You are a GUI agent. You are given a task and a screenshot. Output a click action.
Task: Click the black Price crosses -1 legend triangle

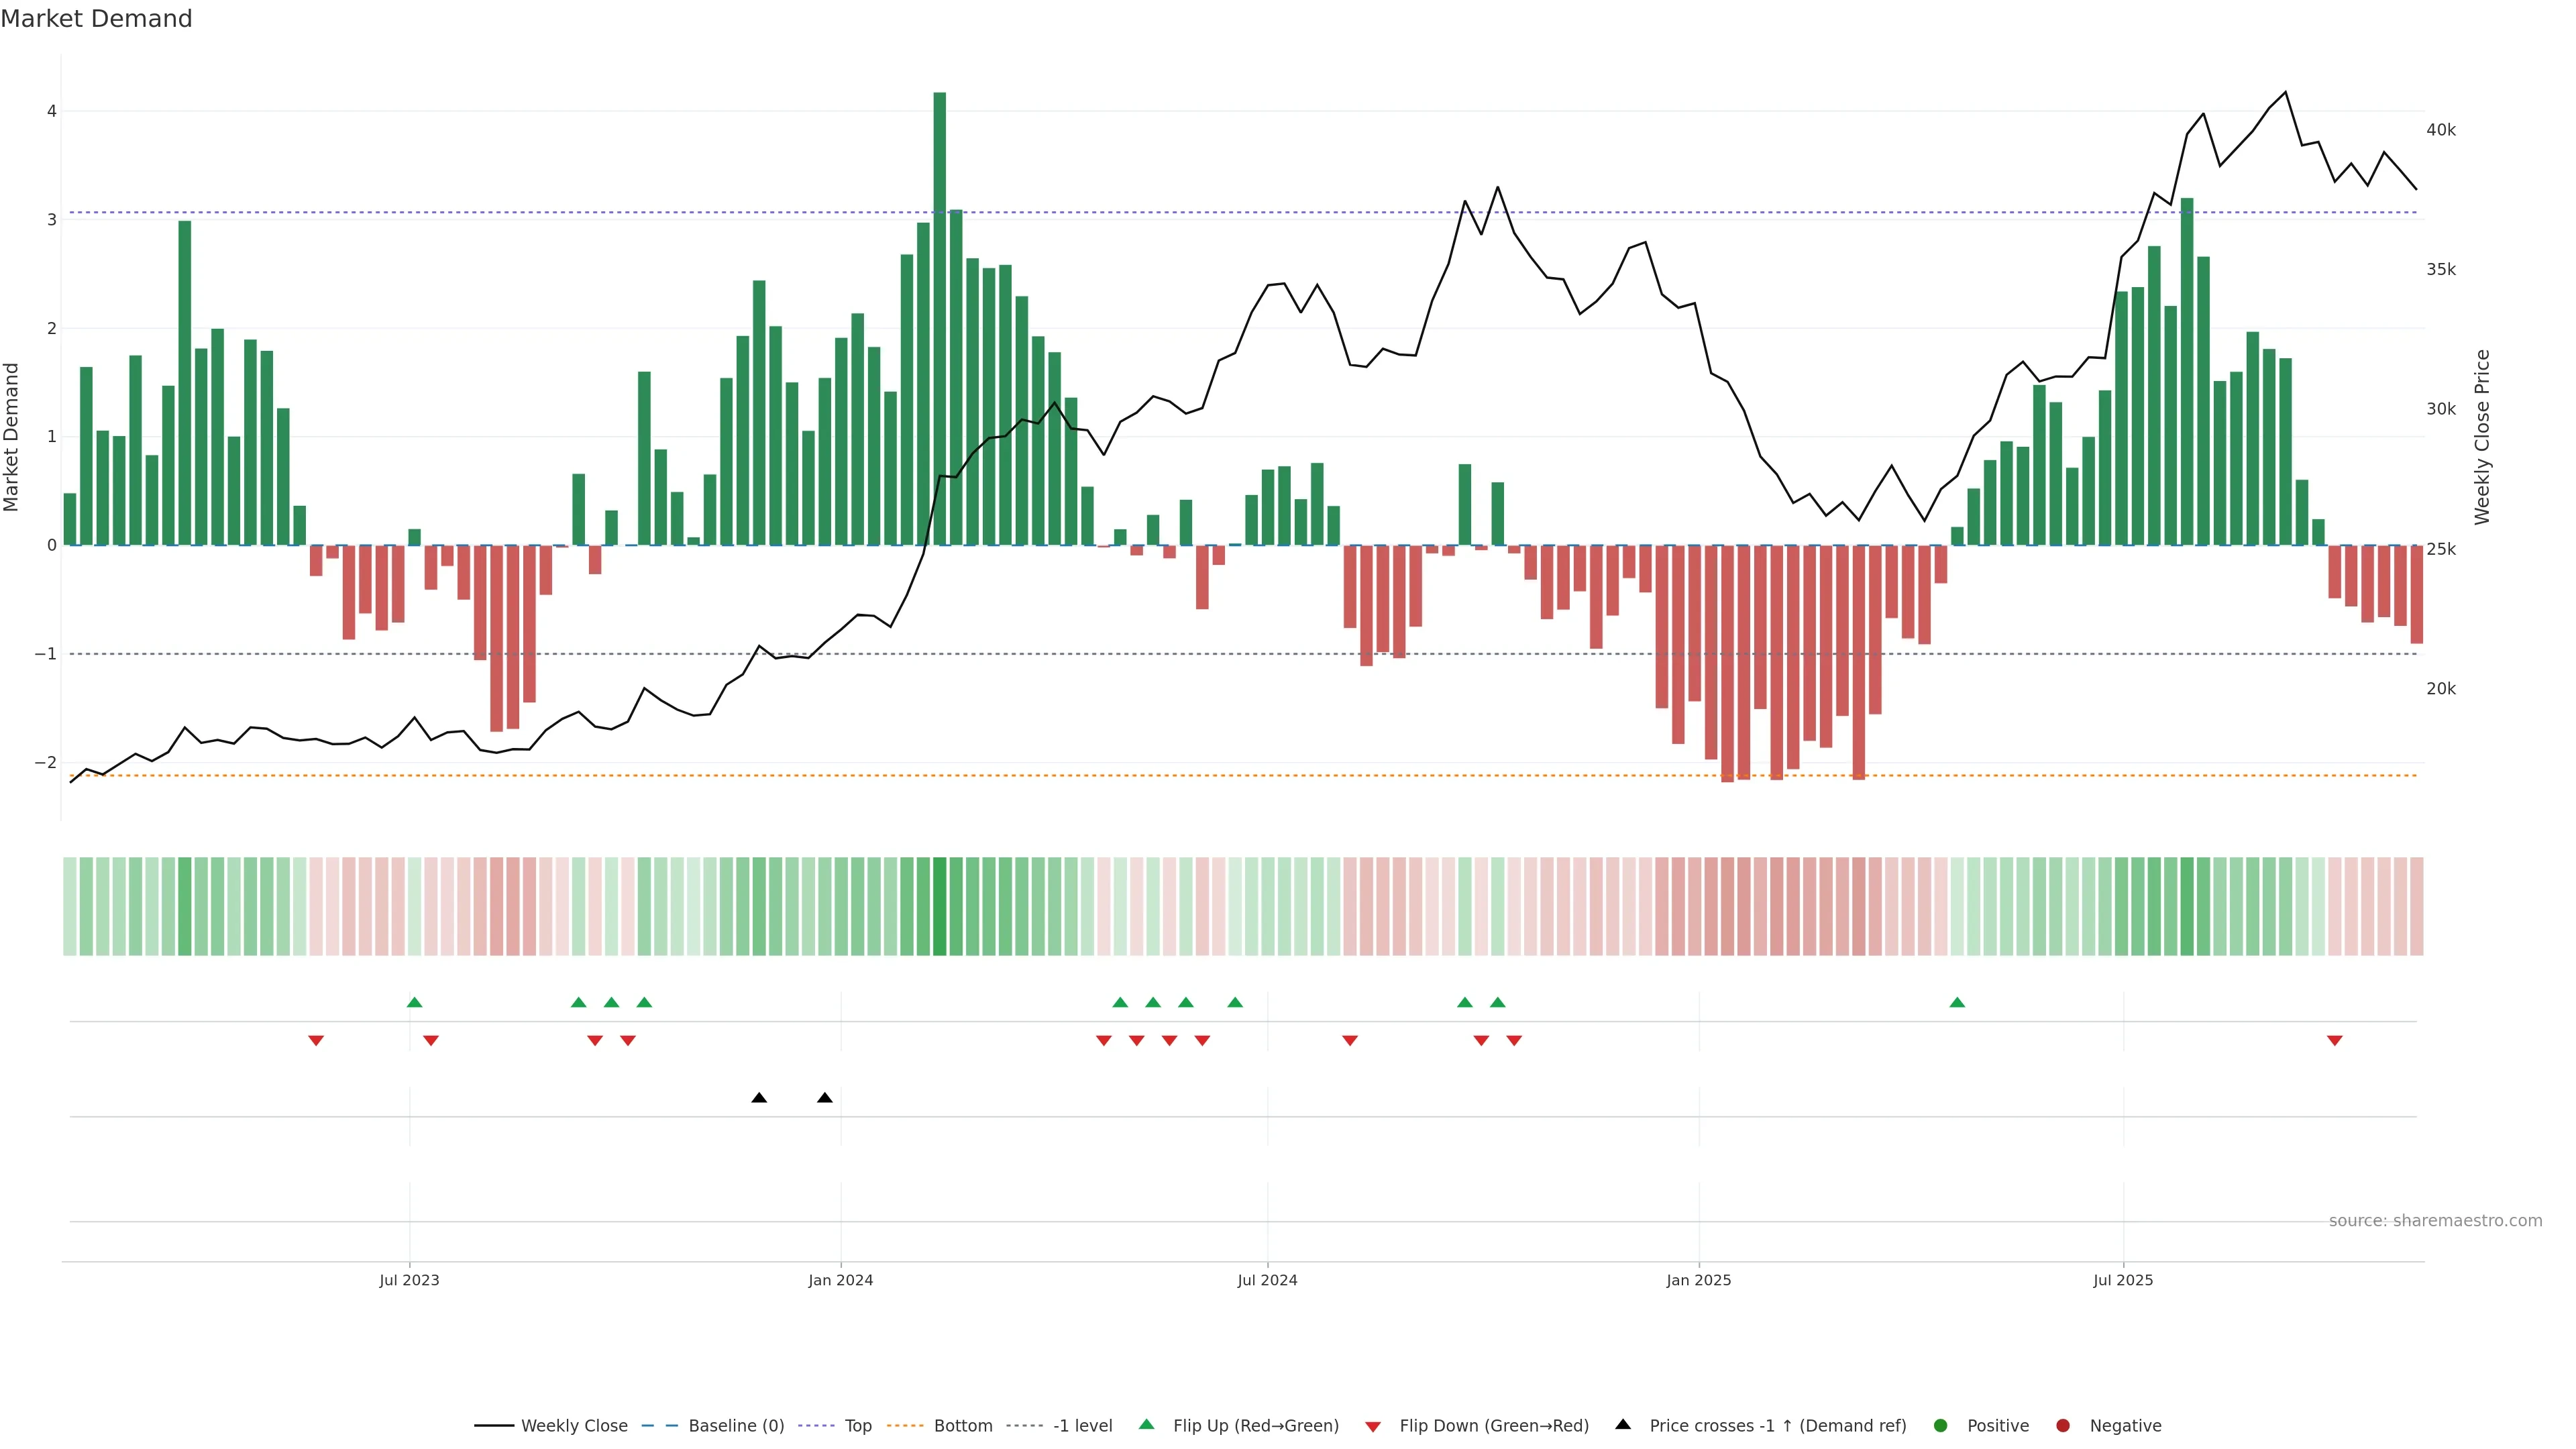(x=1623, y=1424)
